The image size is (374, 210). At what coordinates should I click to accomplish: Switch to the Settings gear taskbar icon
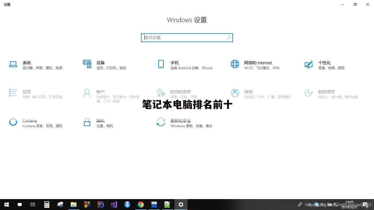click(181, 205)
